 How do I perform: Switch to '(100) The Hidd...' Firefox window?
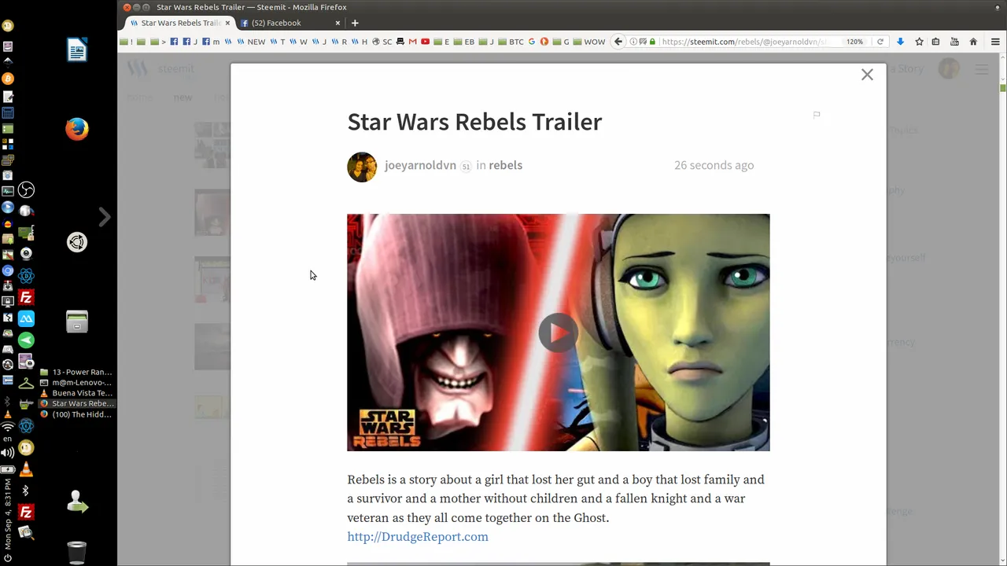[76, 414]
